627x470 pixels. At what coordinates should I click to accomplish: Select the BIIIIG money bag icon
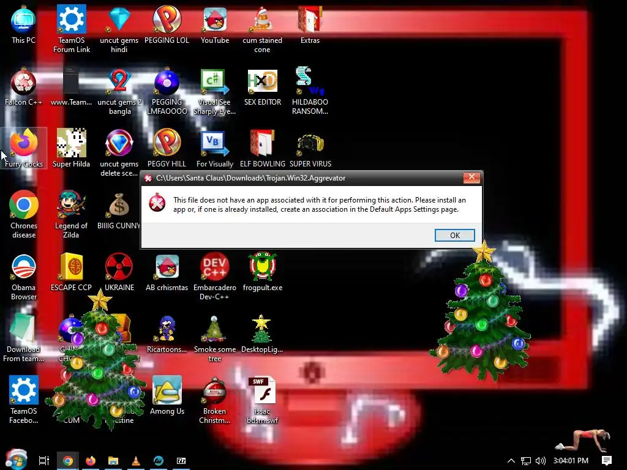point(119,211)
